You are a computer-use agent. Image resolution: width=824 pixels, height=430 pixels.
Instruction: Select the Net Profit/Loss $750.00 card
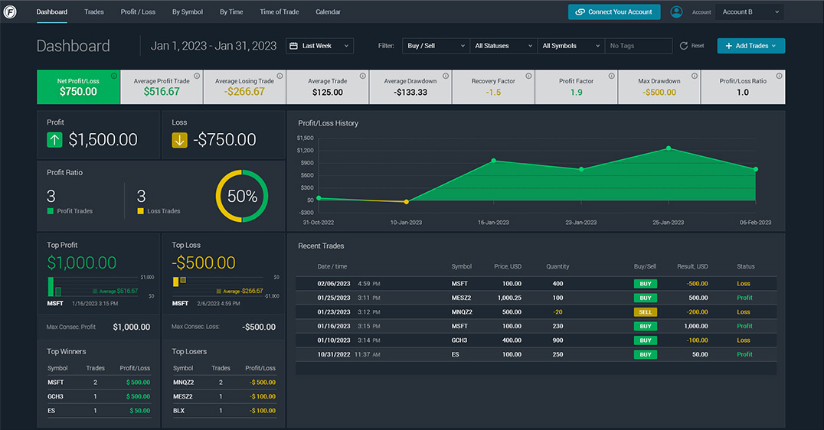(x=78, y=86)
